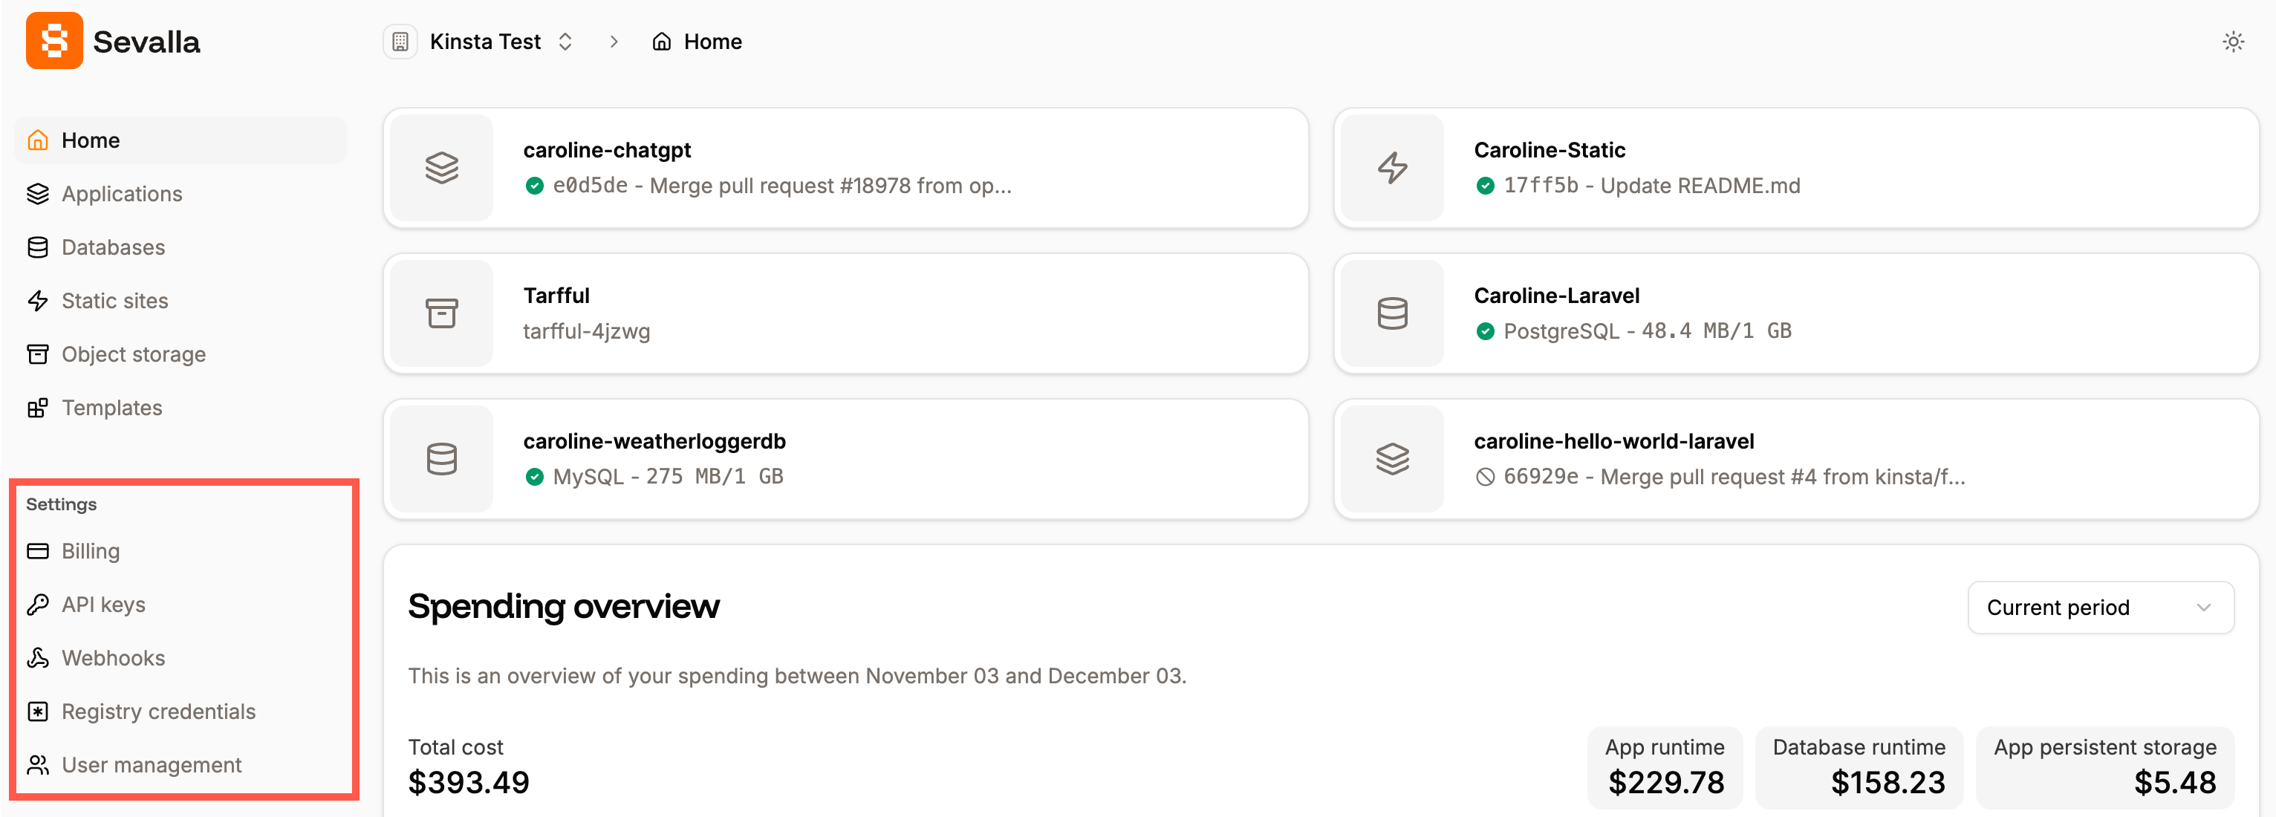Open the Registry credentials icon
2276x817 pixels.
click(x=38, y=711)
